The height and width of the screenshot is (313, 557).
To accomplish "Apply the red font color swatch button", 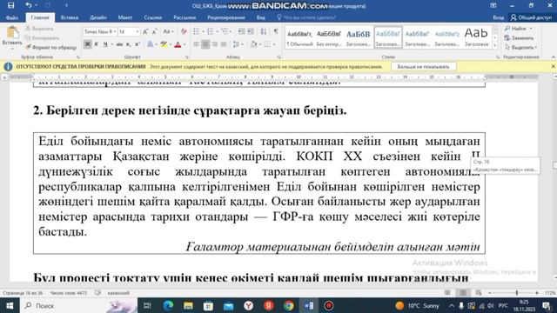I will click(178, 44).
